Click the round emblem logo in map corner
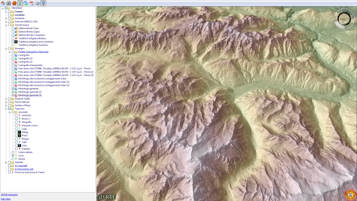 350,195
